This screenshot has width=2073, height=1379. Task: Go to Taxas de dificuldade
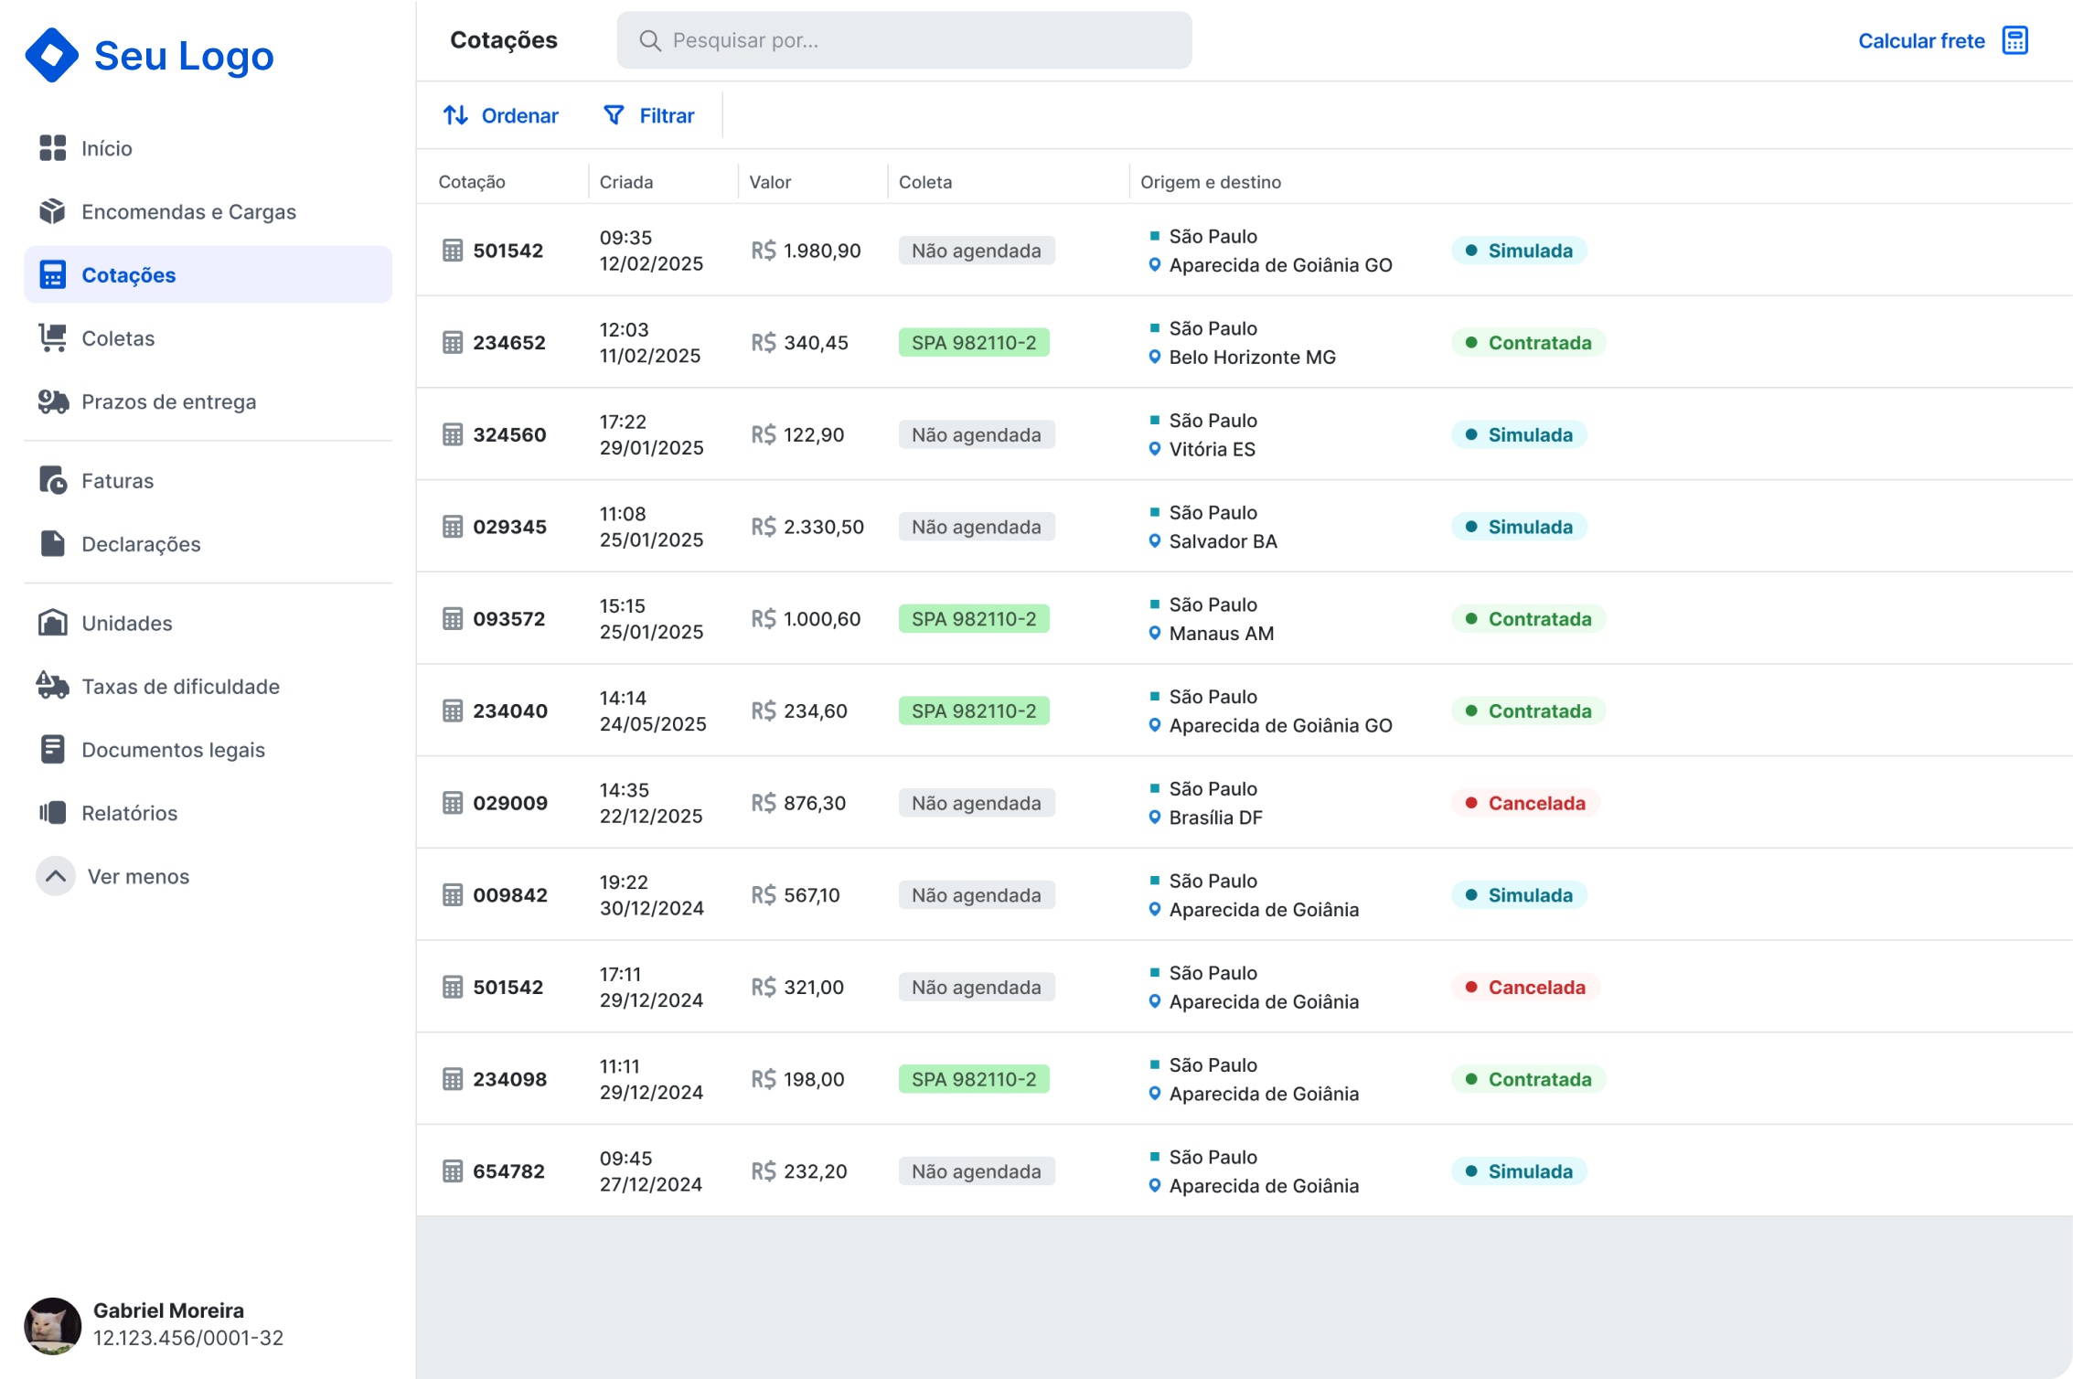tap(180, 686)
